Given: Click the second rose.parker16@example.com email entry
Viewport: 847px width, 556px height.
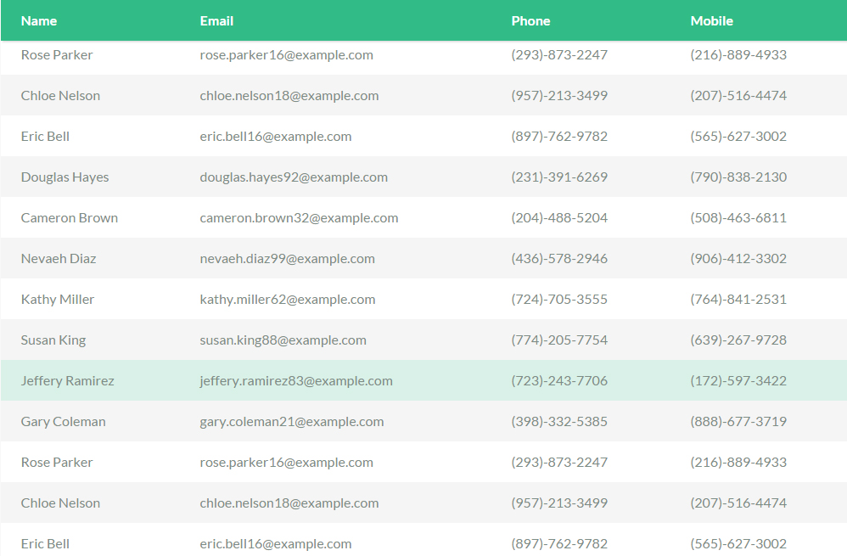Looking at the screenshot, I should (x=286, y=463).
